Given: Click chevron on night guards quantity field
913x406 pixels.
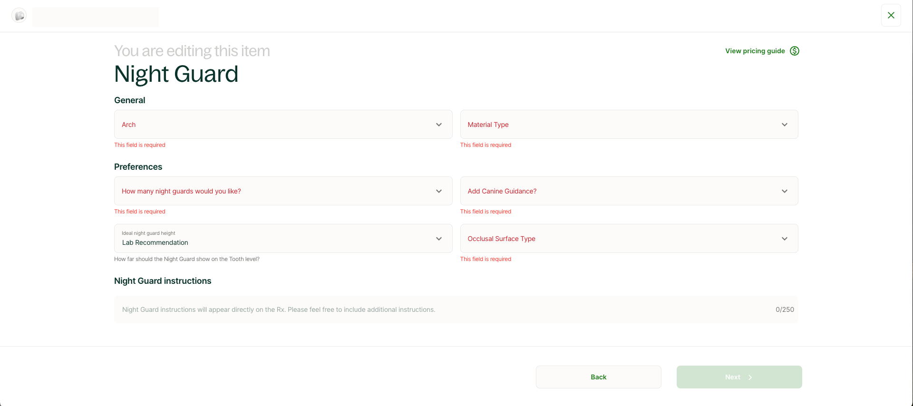Looking at the screenshot, I should click(x=438, y=191).
